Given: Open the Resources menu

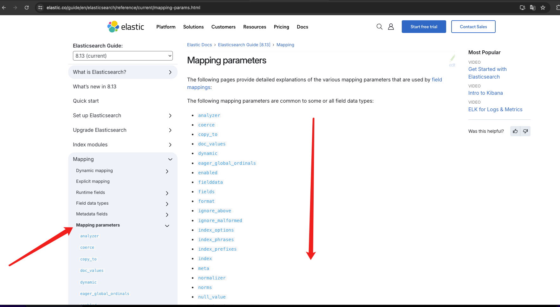Looking at the screenshot, I should pyautogui.click(x=255, y=27).
